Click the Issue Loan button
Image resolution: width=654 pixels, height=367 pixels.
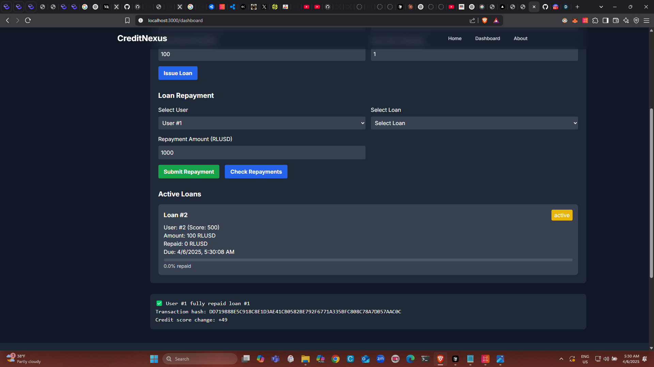point(178,73)
